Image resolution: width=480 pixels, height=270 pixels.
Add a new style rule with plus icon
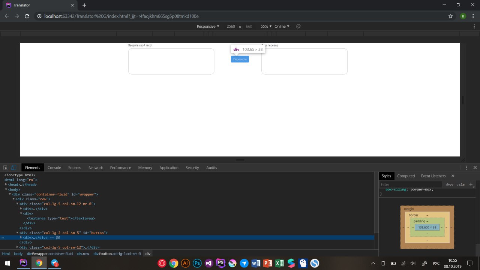[471, 184]
